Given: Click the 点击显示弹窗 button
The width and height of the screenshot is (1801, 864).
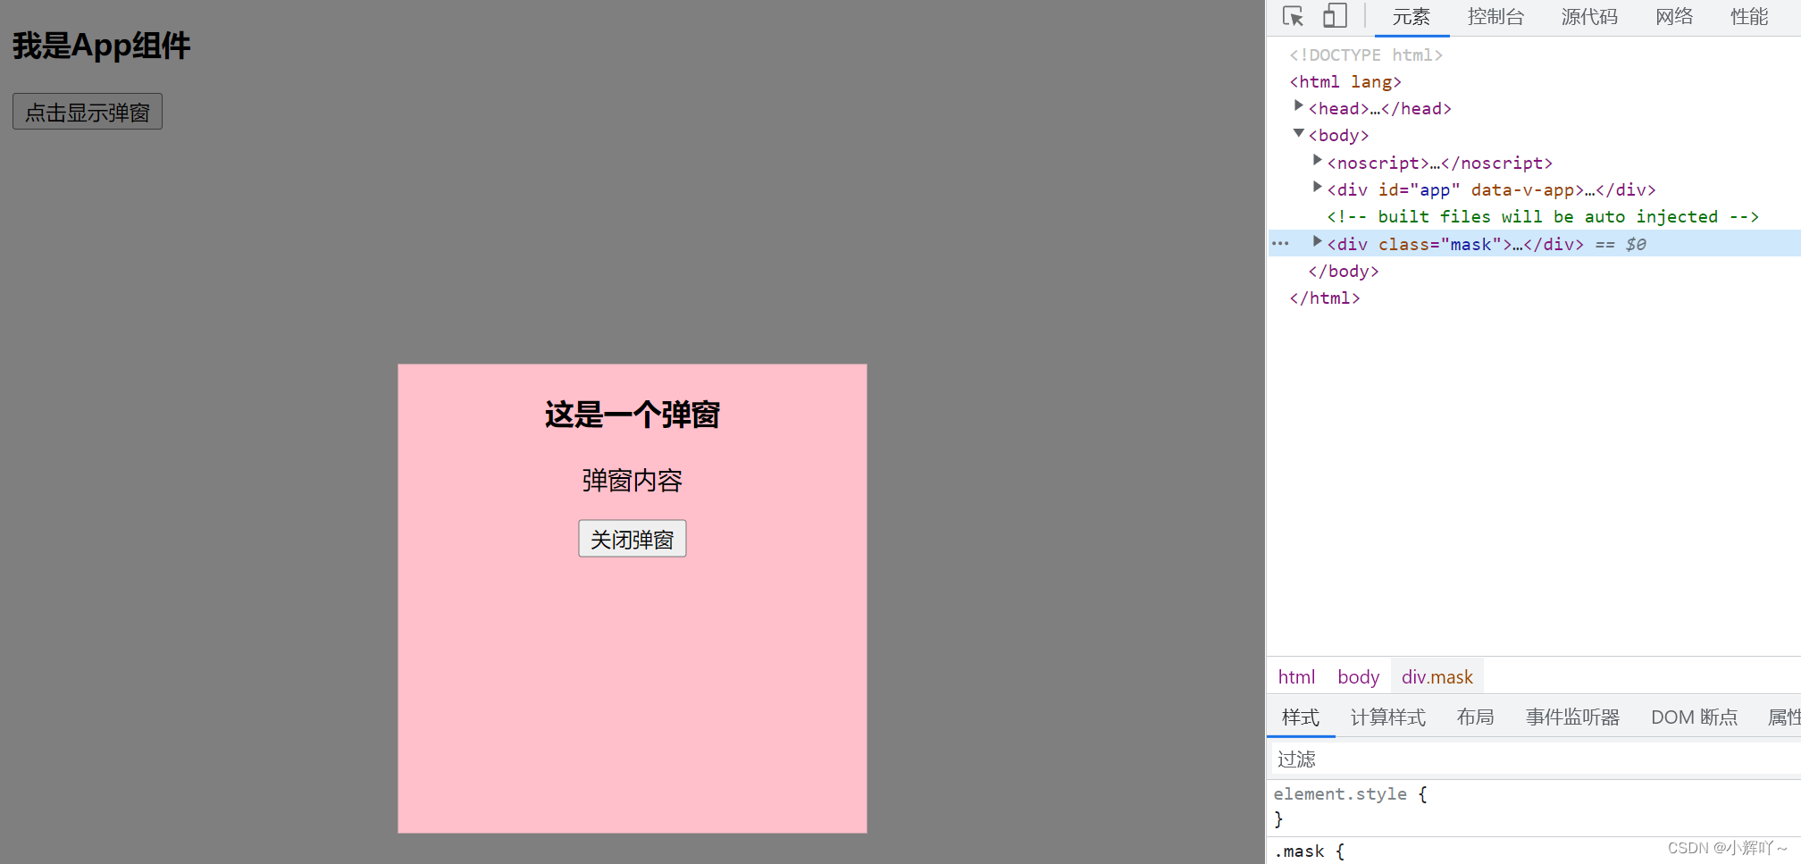Looking at the screenshot, I should tap(87, 111).
